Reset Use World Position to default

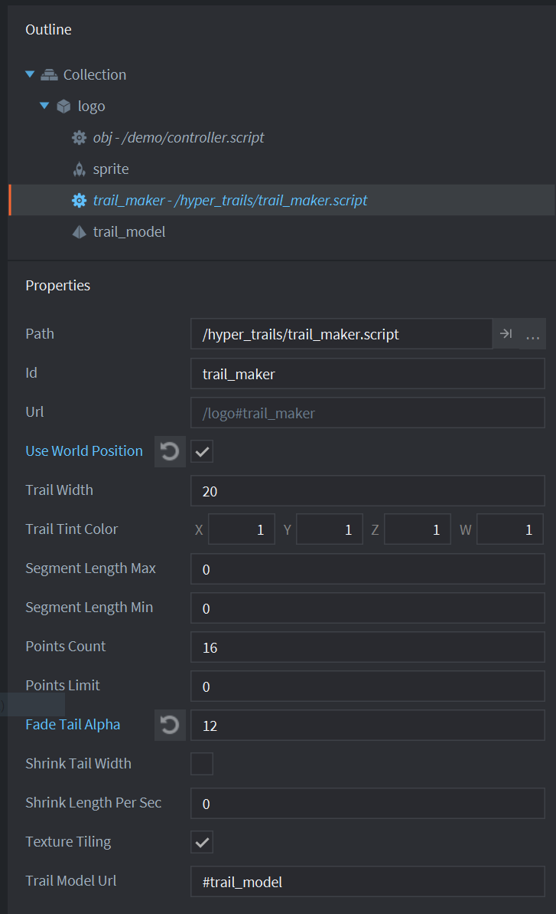coord(170,451)
